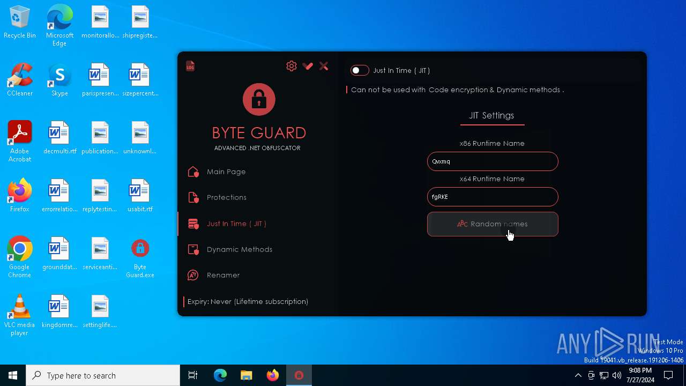Open File Explorer from taskbar
Image resolution: width=686 pixels, height=386 pixels.
[247, 375]
